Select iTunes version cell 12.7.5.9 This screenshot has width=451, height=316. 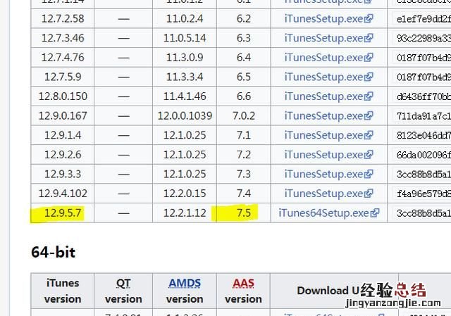pos(63,77)
